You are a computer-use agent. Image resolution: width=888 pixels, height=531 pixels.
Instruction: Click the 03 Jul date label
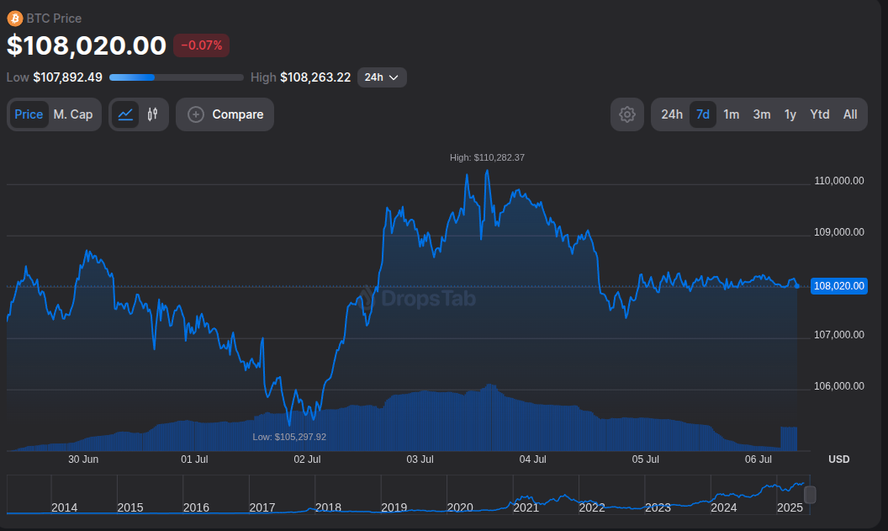point(420,459)
